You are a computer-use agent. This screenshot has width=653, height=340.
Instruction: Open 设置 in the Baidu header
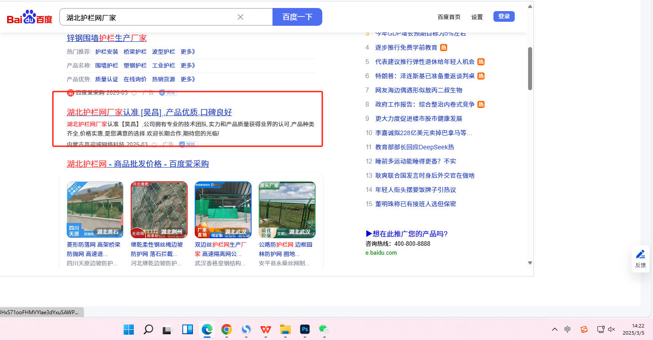point(477,17)
